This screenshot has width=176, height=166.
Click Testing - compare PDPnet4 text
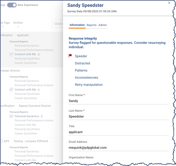[x=31, y=141]
